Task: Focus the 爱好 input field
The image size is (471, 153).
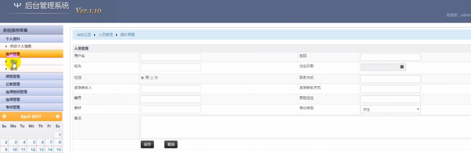Action: 171,109
